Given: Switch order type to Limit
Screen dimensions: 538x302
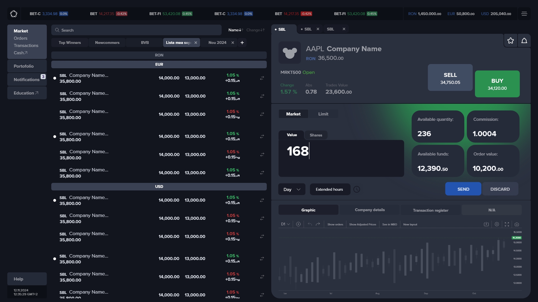Looking at the screenshot, I should tap(323, 114).
